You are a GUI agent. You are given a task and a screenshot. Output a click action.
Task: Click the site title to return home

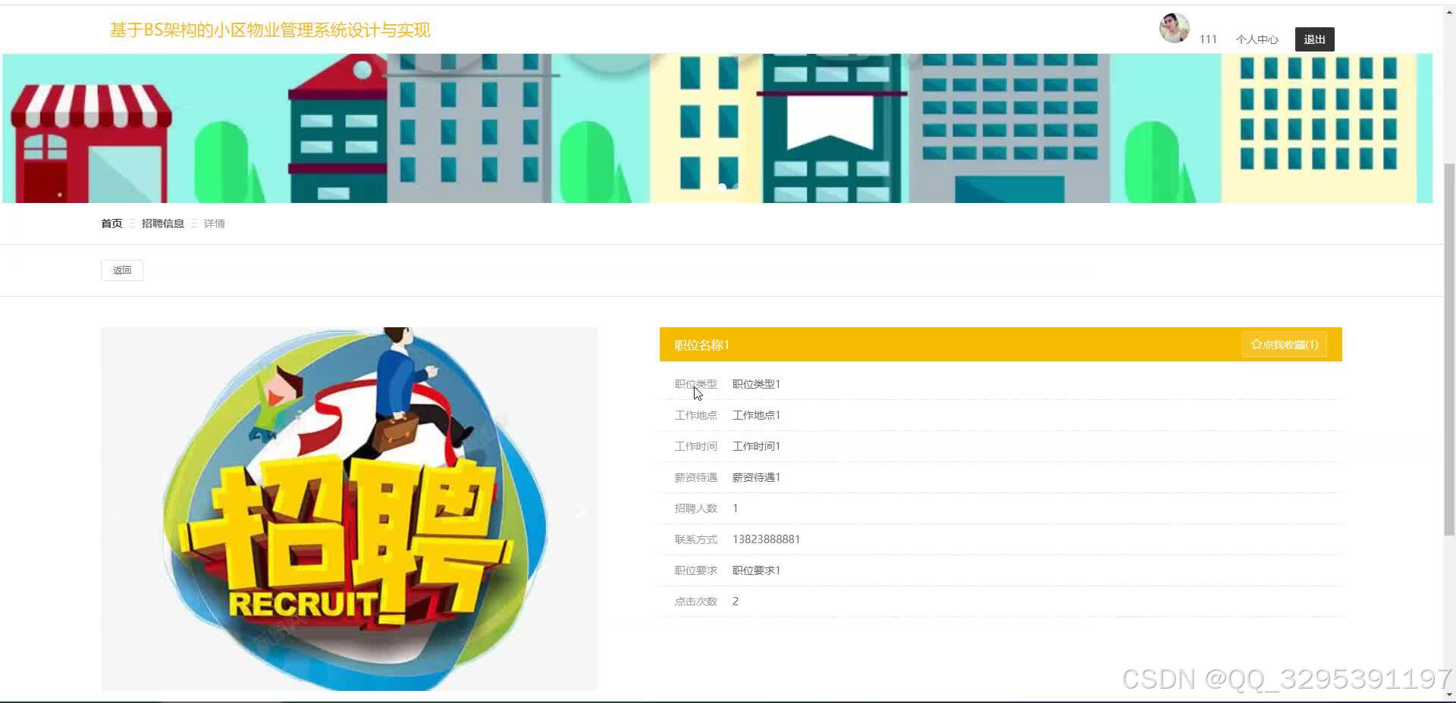point(270,30)
